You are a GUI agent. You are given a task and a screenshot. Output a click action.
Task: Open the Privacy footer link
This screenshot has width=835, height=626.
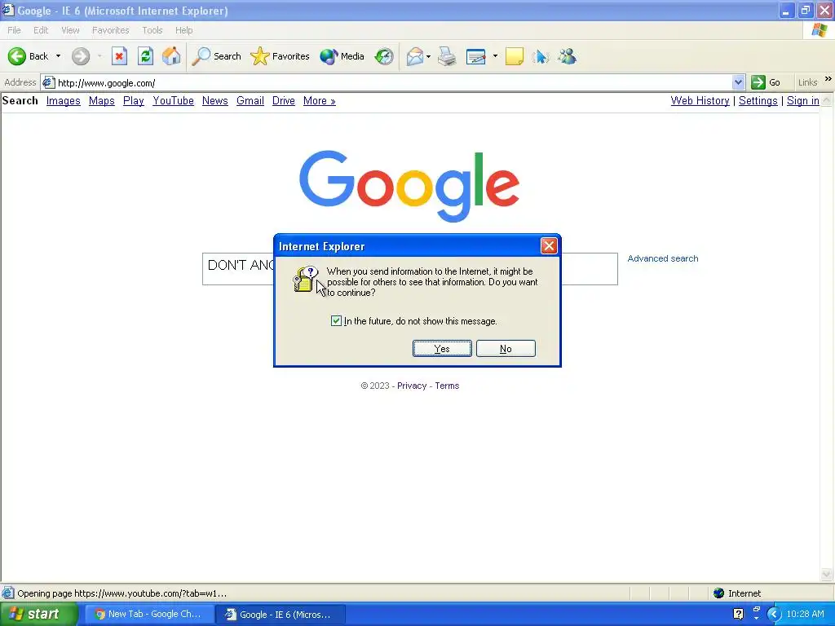412,386
